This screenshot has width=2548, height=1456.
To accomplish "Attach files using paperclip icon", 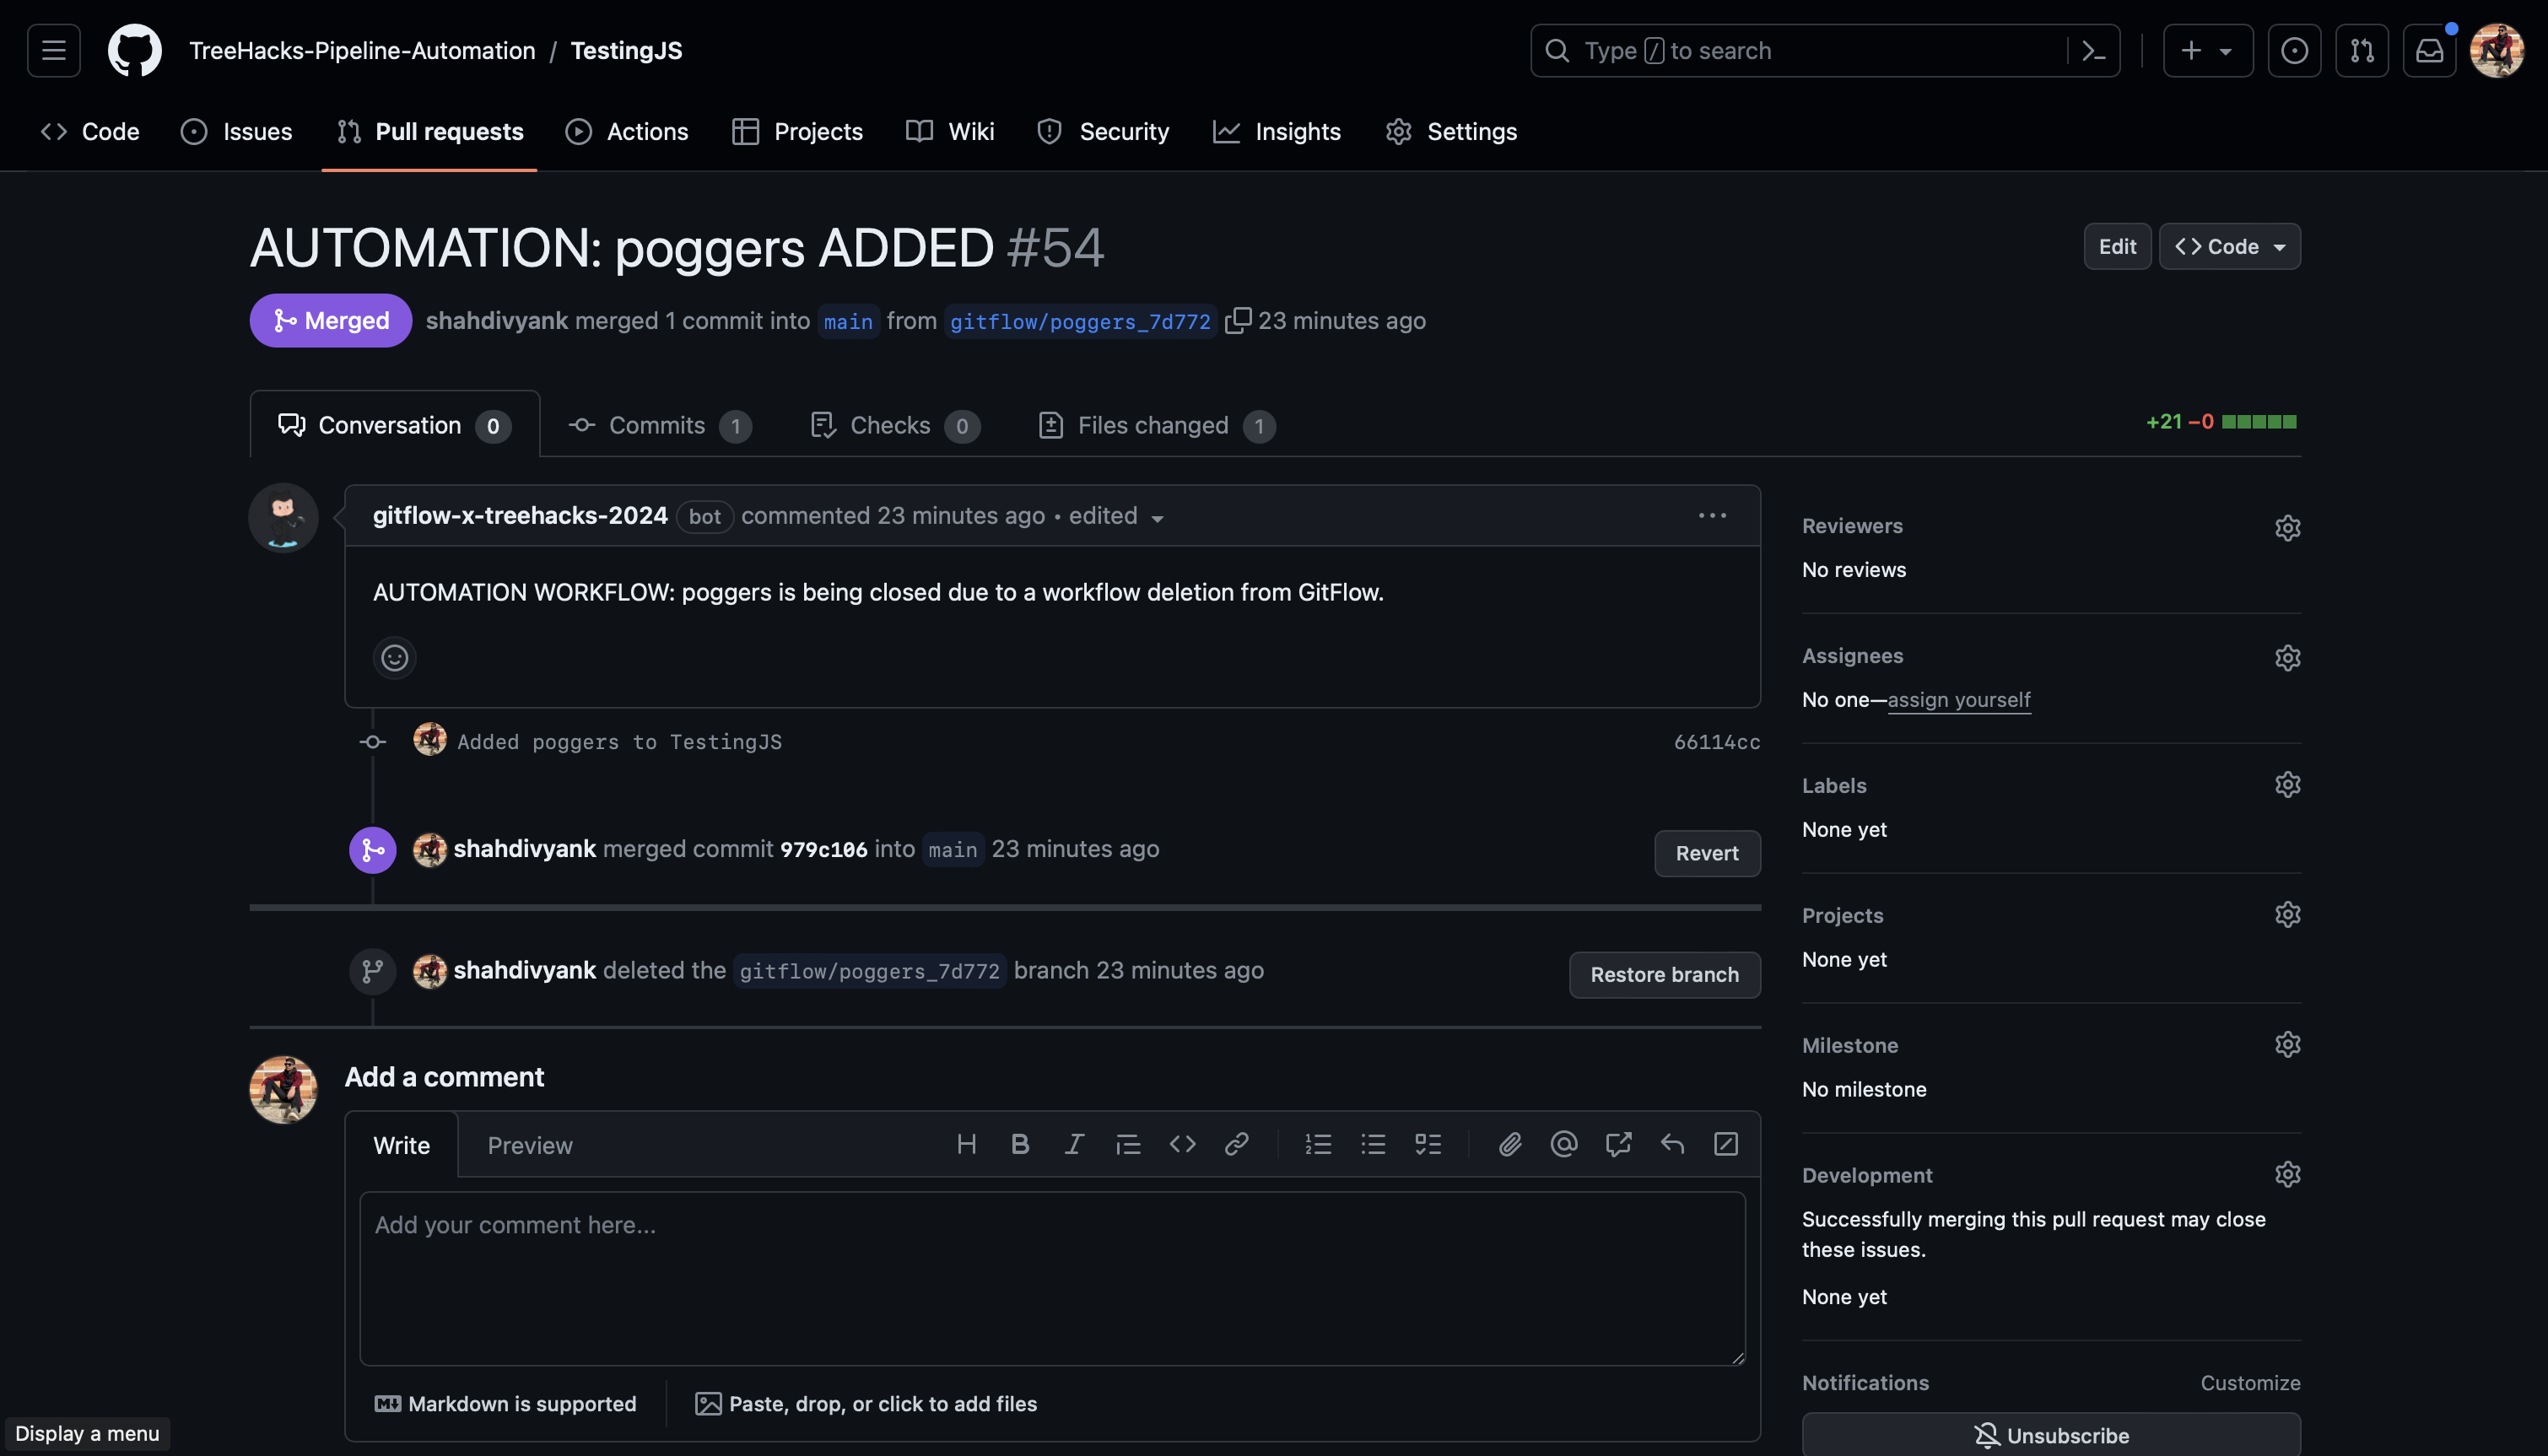I will coord(1510,1144).
